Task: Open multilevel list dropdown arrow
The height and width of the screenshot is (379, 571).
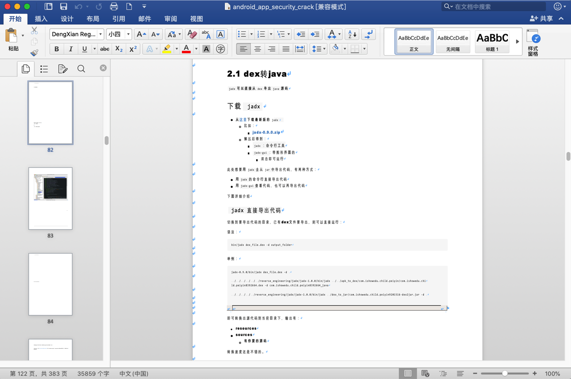Action: point(289,34)
